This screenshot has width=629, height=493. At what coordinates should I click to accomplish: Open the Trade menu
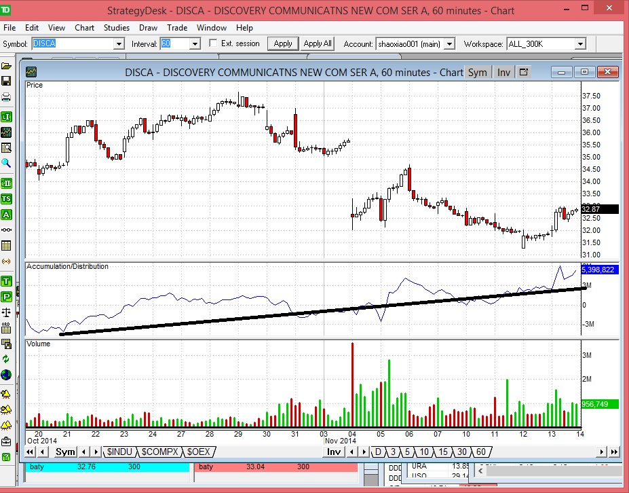tap(177, 28)
